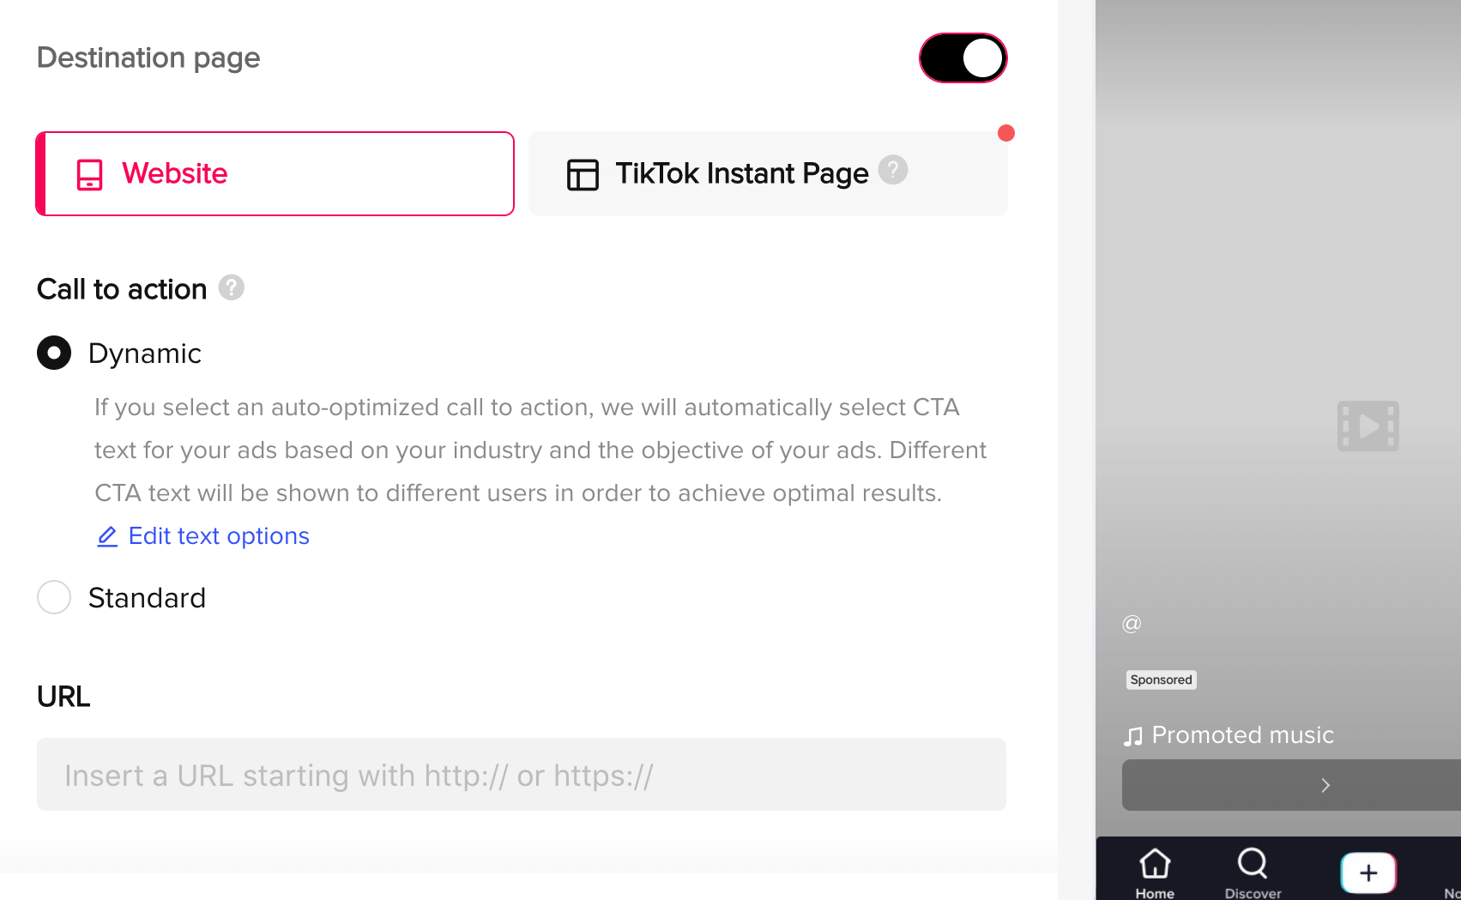Click the Dynamic auto-optimized description text

coord(540,450)
